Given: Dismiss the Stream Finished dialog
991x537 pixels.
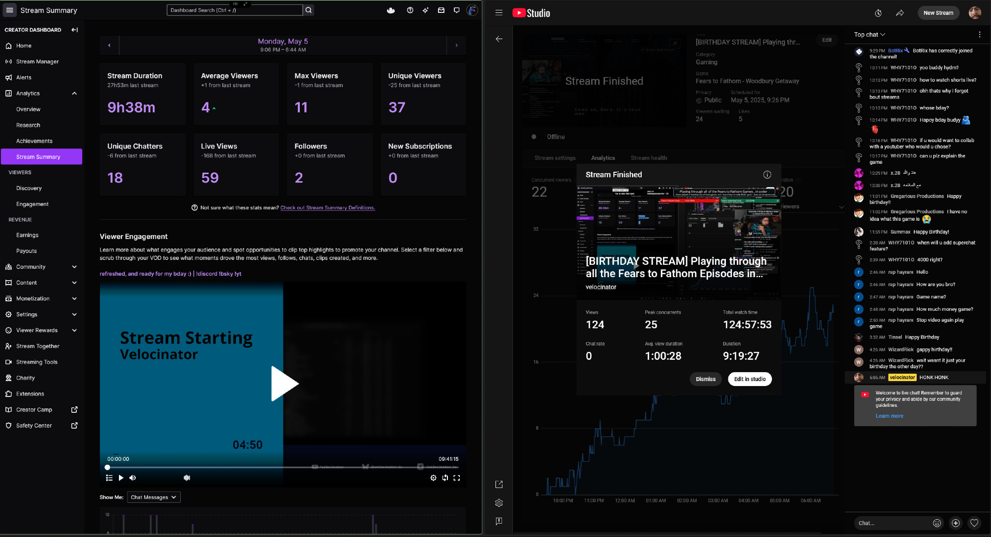Looking at the screenshot, I should (706, 379).
